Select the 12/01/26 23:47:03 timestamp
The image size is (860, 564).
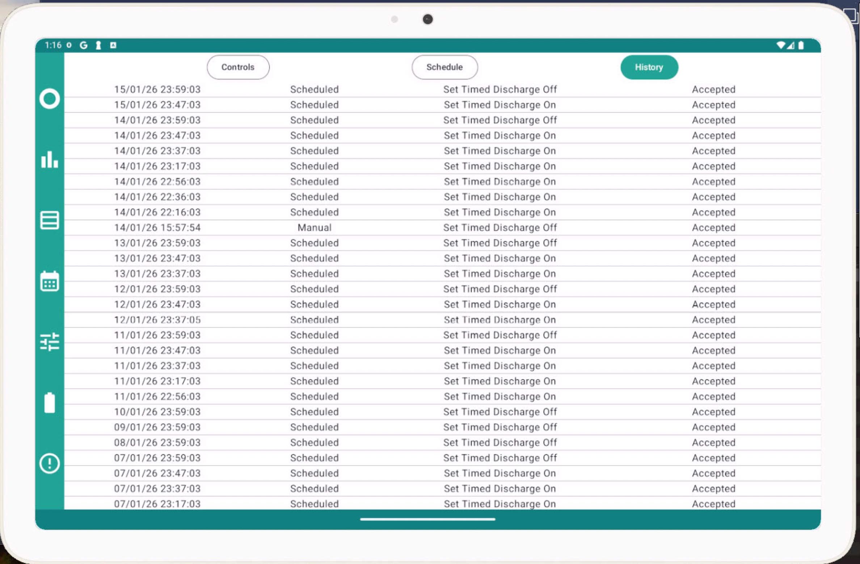pos(157,304)
